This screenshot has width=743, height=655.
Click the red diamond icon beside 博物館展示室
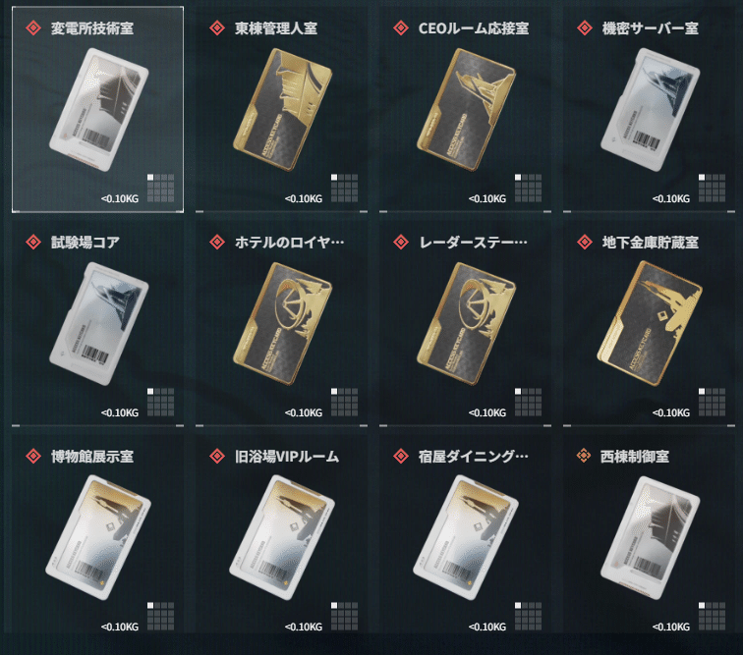pos(33,456)
